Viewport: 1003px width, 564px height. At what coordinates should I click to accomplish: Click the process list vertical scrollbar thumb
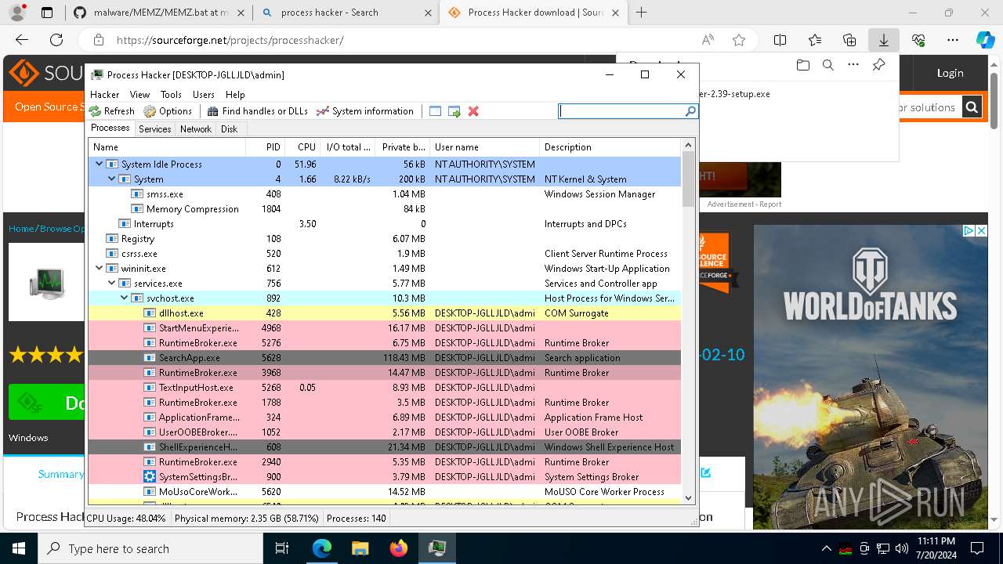pos(689,179)
